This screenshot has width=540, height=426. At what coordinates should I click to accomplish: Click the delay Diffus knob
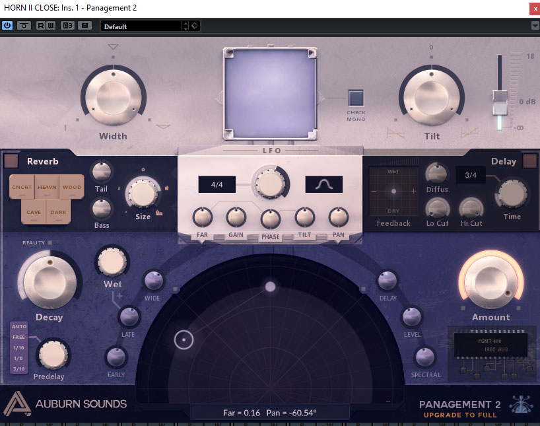(437, 173)
